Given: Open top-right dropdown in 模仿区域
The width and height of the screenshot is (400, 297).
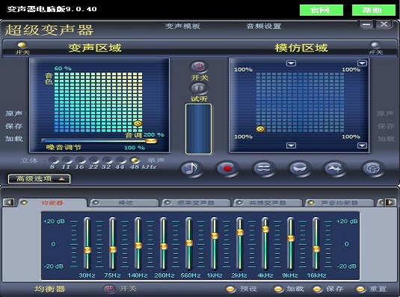Looking at the screenshot, I should [x=362, y=63].
